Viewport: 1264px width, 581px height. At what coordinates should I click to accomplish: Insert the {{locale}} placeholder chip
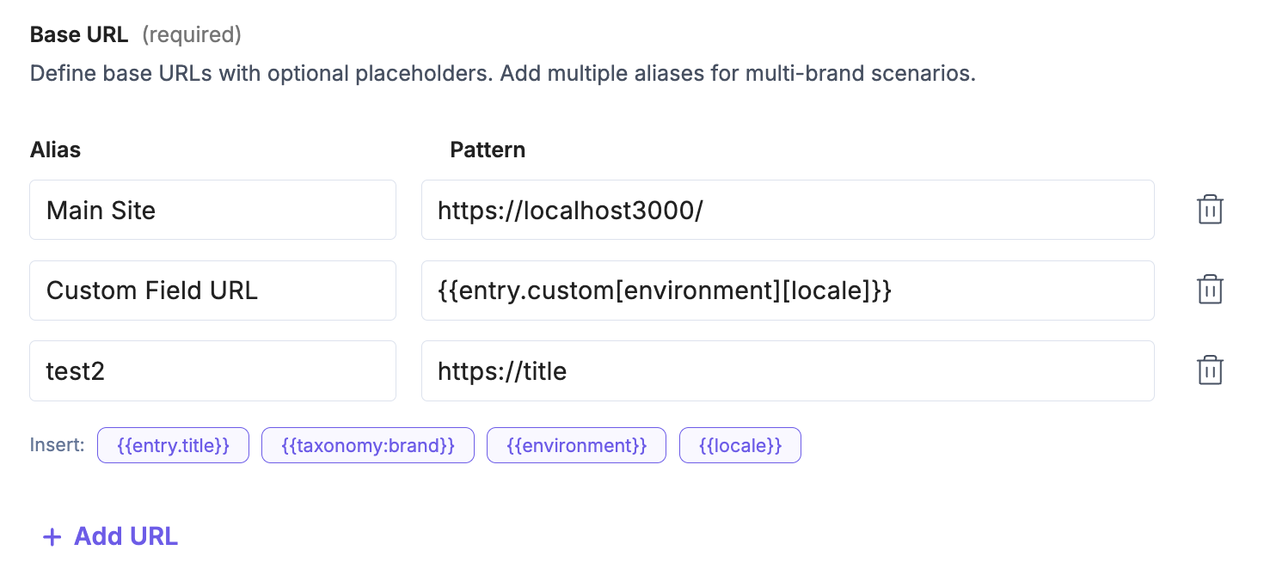[739, 445]
